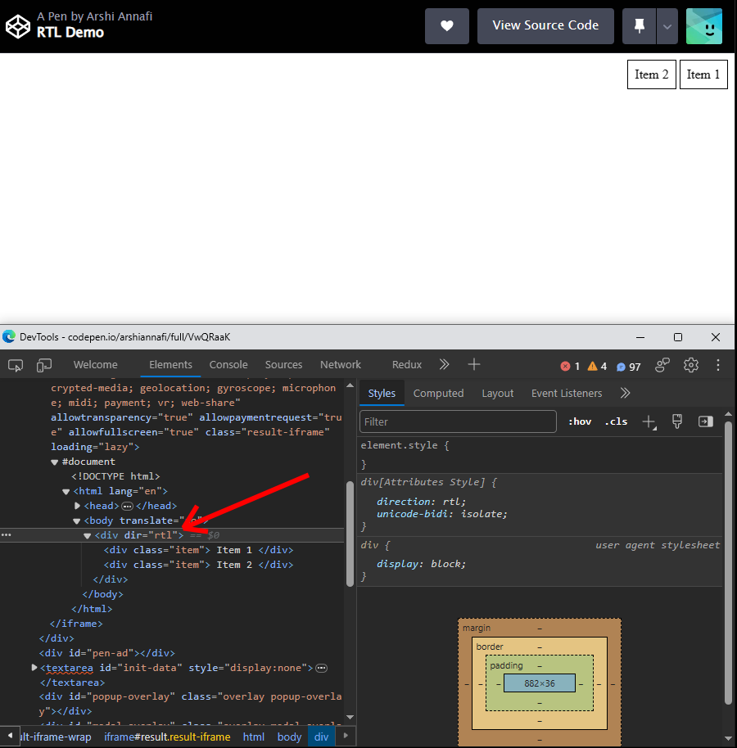The image size is (737, 748).
Task: Select the Item 1 div row
Action: 198,550
